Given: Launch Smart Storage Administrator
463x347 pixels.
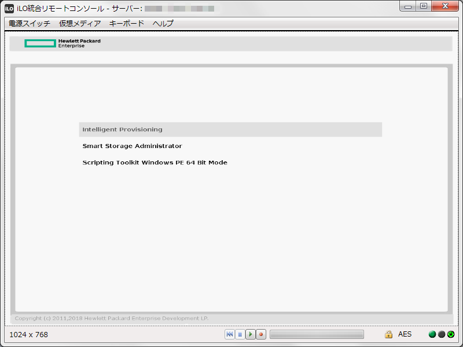Looking at the screenshot, I should (133, 146).
